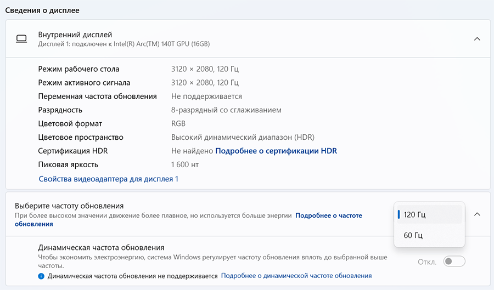Viewport: 494px width, 290px height.
Task: Toggle the dynamic refresh rate switch
Action: coord(454,261)
